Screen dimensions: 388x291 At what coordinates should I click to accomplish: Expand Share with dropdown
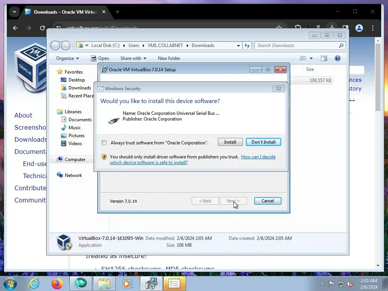coord(133,58)
